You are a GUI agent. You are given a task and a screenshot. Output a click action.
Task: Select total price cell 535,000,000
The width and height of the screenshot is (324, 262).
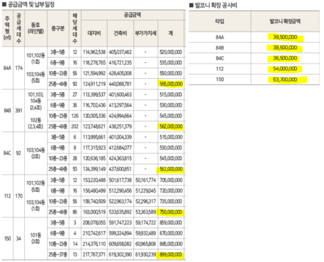171,63
